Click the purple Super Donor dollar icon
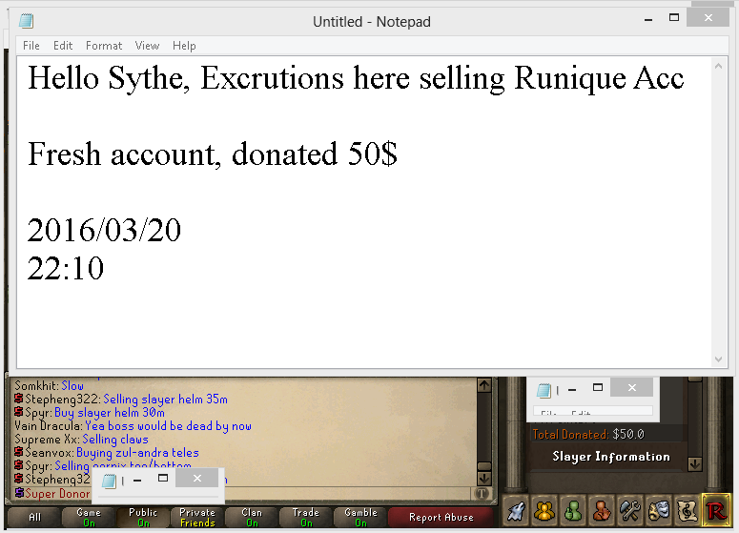 click(x=19, y=493)
